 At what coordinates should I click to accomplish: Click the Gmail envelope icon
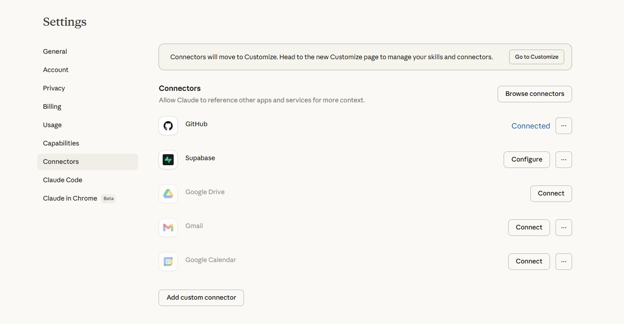pyautogui.click(x=168, y=228)
